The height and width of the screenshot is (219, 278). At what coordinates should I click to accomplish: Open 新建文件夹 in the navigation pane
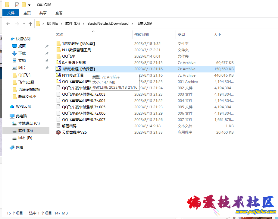(27, 97)
